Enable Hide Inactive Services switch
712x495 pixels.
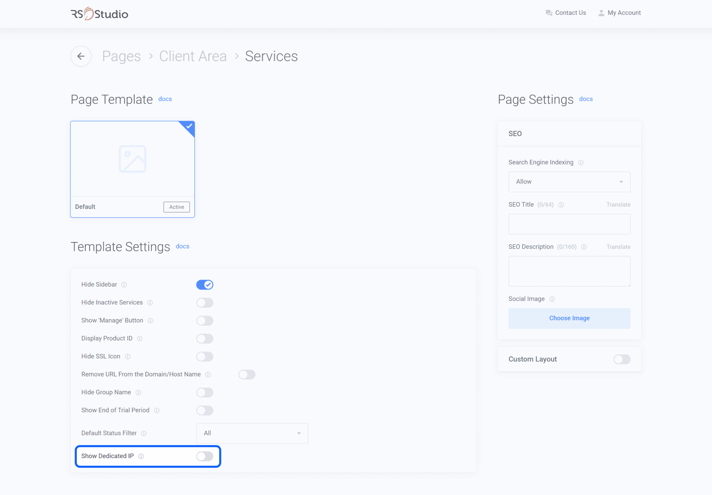tap(204, 303)
